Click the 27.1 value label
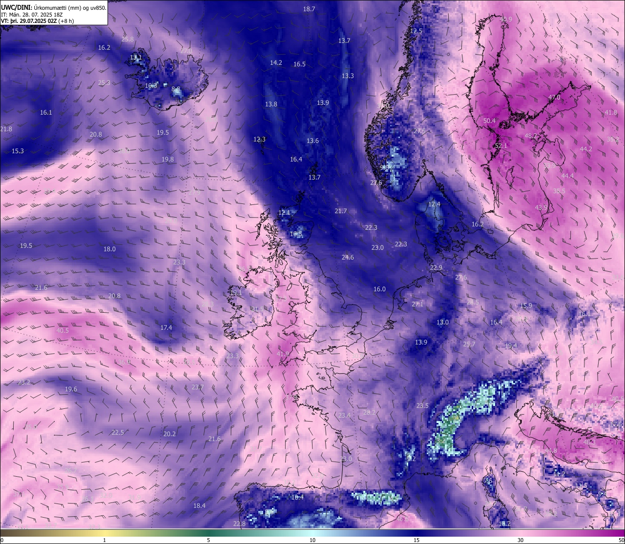 pos(417,304)
